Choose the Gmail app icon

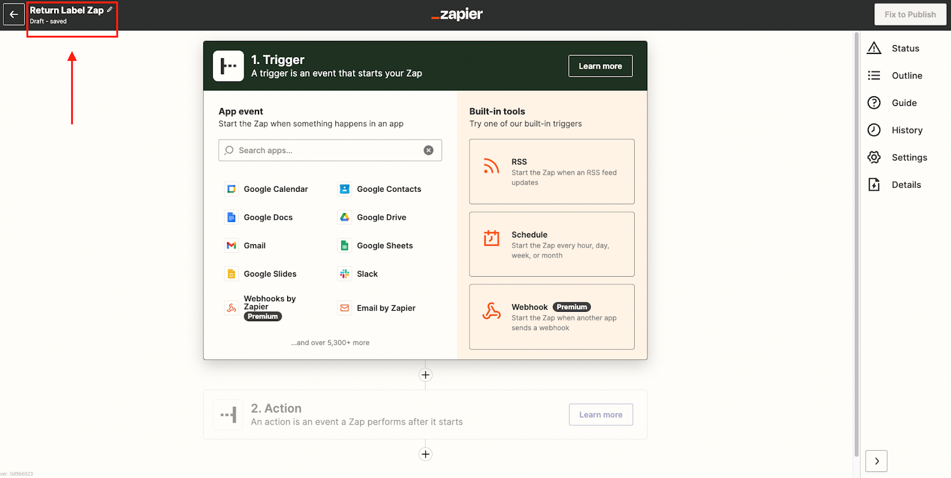click(x=231, y=245)
